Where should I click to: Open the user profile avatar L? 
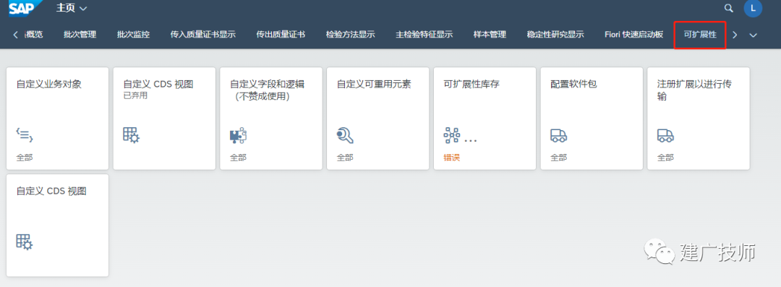click(753, 8)
